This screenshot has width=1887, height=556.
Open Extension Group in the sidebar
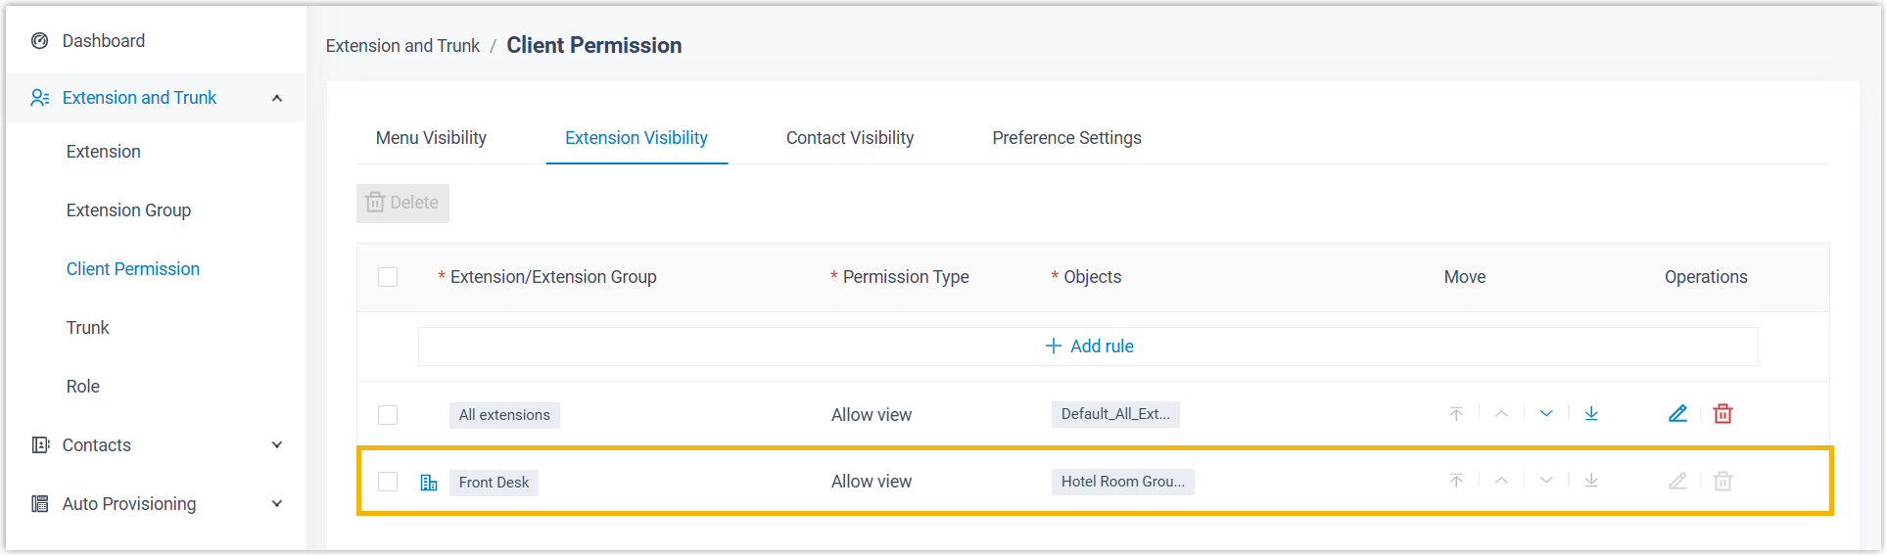pos(128,210)
